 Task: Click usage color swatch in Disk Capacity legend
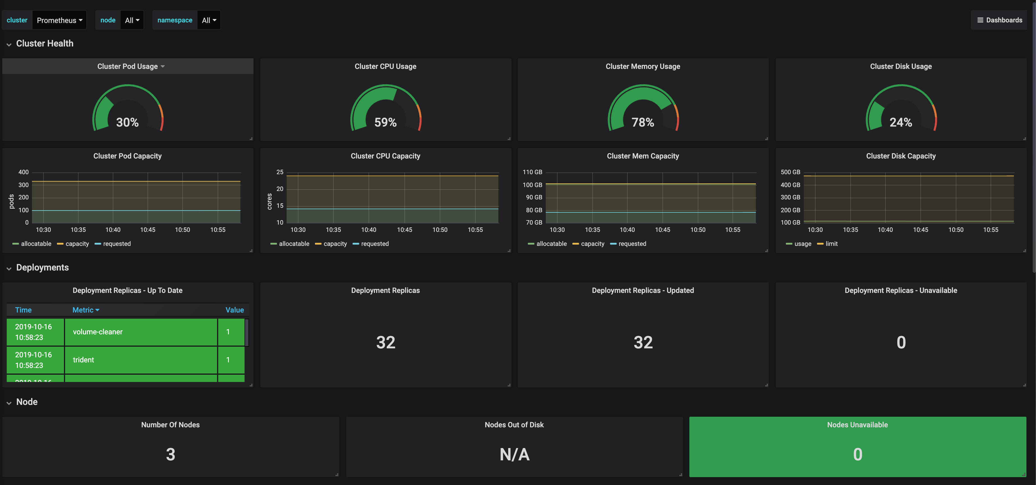(x=789, y=244)
